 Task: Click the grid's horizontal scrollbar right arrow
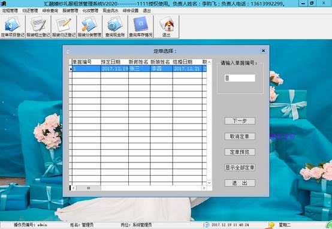[x=204, y=188]
